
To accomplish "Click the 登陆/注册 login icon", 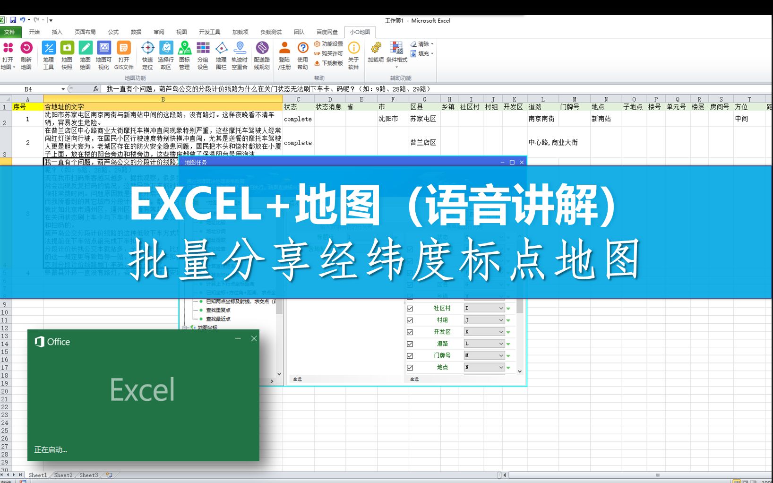I will [284, 56].
